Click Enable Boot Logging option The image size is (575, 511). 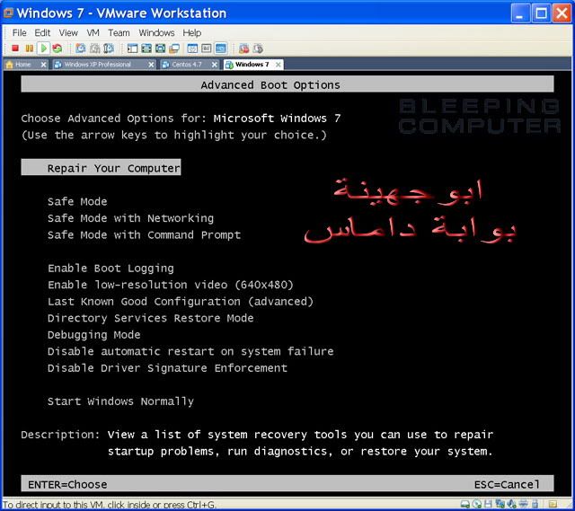point(111,269)
